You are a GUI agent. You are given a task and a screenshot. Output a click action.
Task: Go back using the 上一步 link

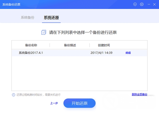click(x=54, y=103)
